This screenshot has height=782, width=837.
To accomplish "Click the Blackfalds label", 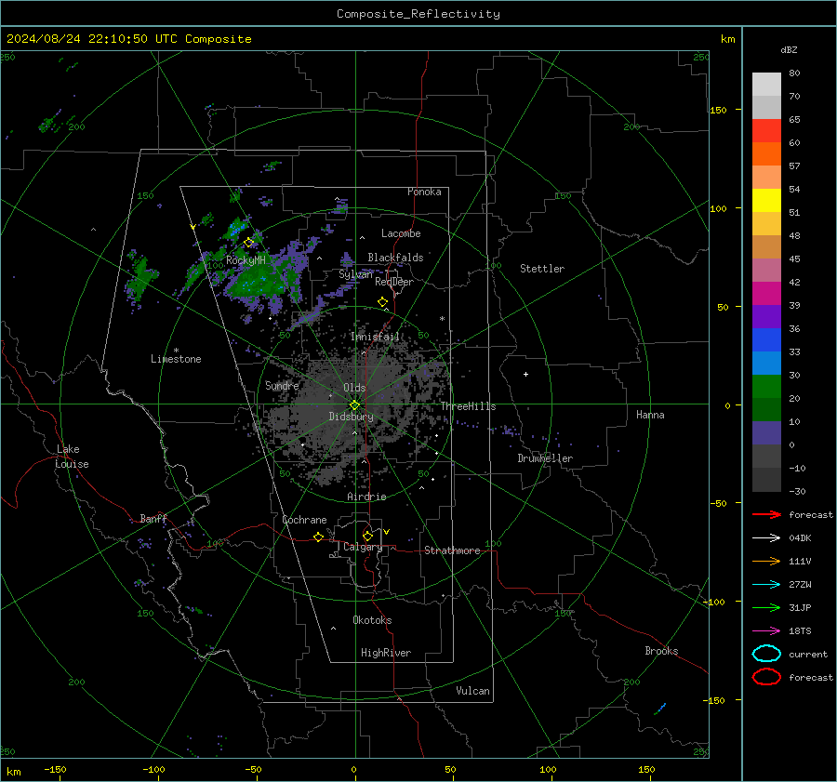I will tap(395, 258).
